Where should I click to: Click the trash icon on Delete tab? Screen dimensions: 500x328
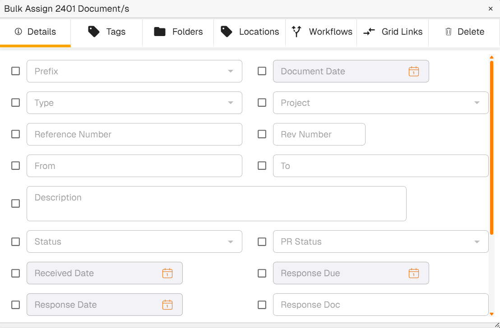448,32
